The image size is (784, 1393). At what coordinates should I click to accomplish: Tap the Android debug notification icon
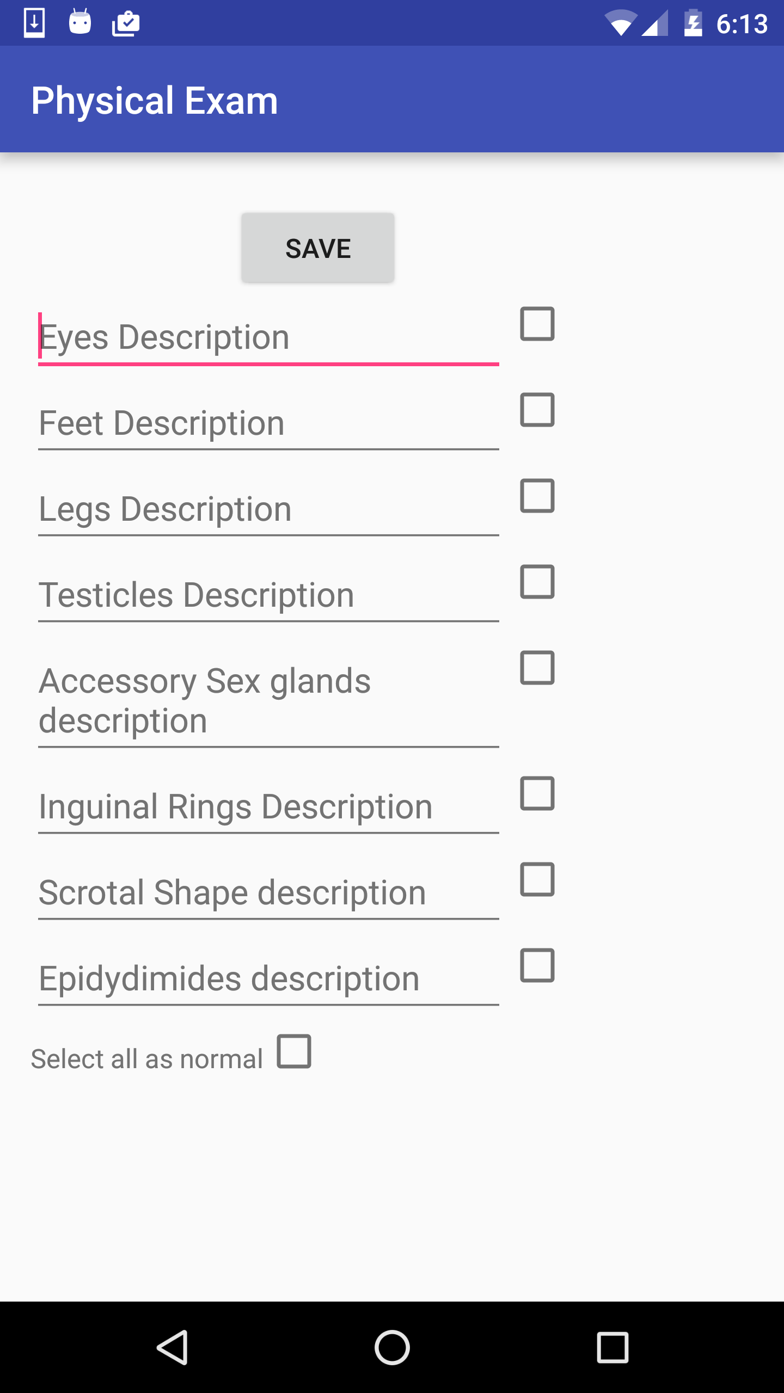tap(80, 23)
